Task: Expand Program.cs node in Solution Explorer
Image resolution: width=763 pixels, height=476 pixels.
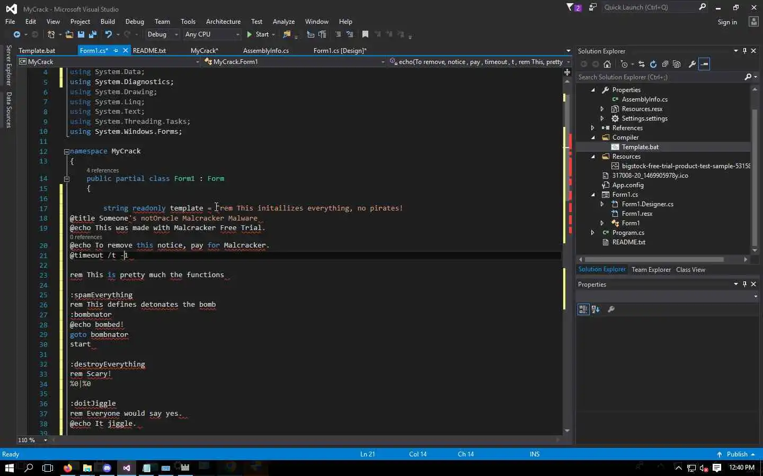Action: pyautogui.click(x=593, y=233)
